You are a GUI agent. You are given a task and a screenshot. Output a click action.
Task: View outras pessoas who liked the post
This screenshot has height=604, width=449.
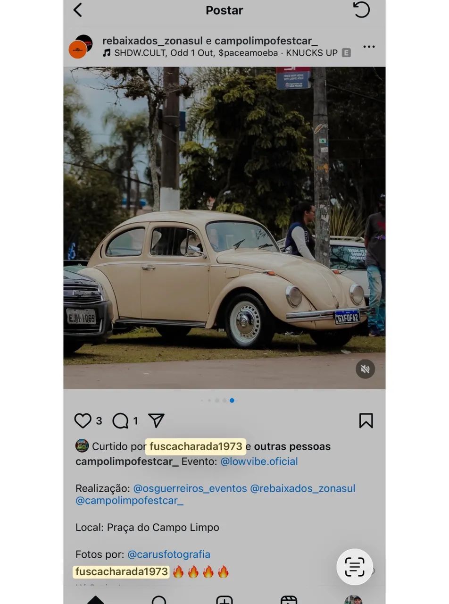tap(292, 446)
